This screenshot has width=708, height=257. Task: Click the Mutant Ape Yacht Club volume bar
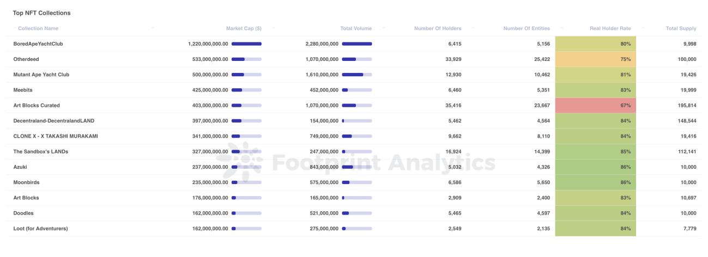click(x=356, y=75)
